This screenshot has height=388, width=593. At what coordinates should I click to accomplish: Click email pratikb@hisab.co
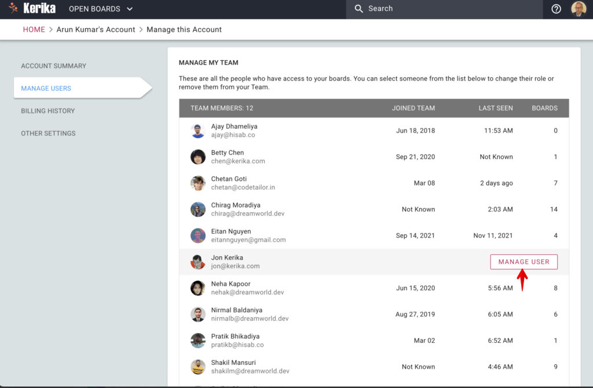point(237,345)
